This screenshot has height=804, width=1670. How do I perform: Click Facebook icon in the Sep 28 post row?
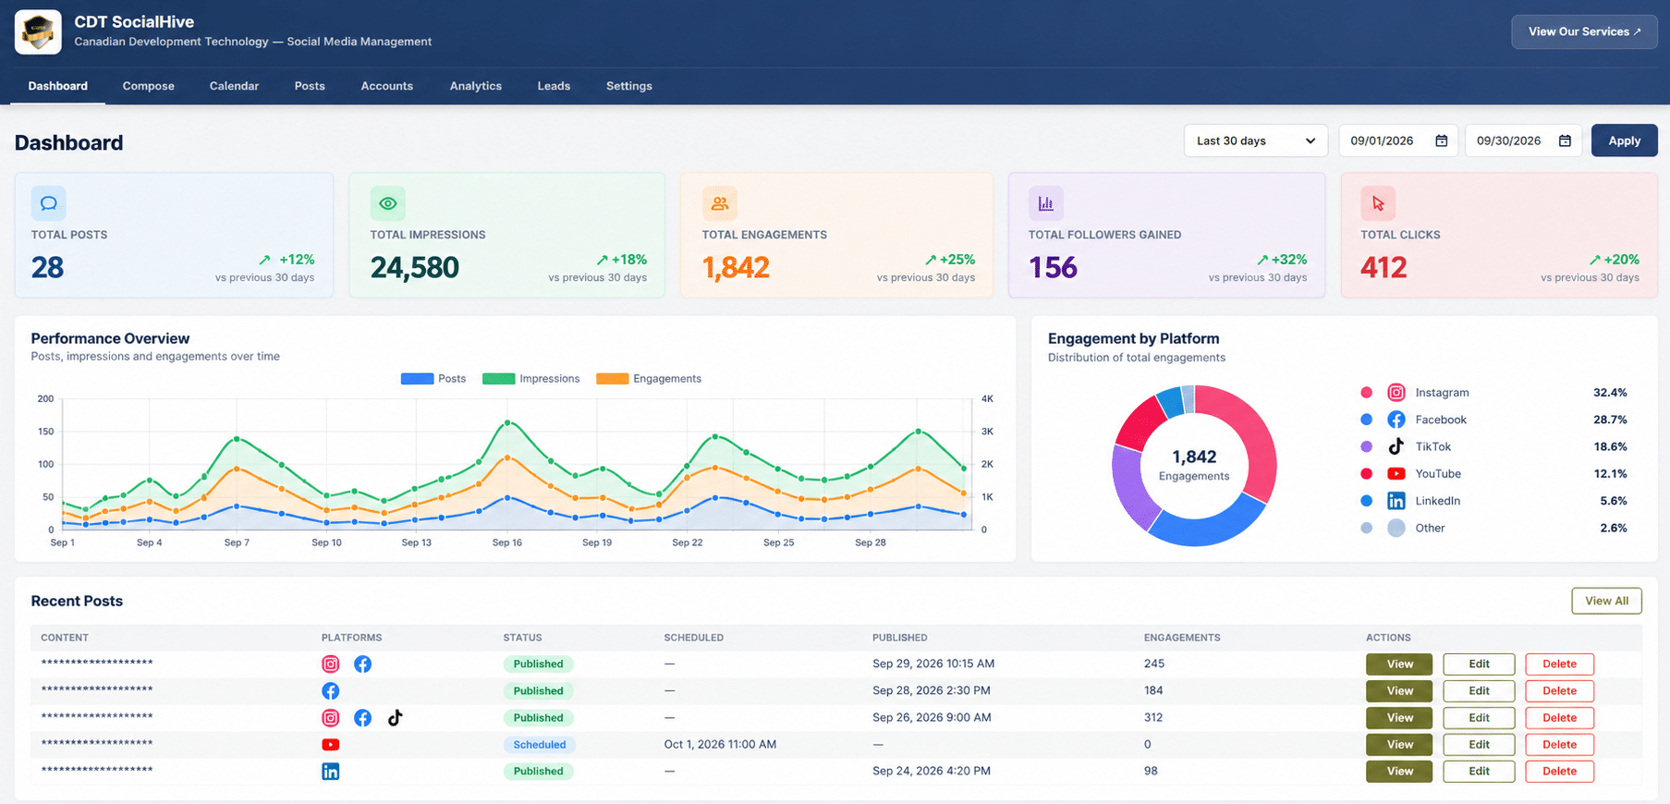[331, 691]
